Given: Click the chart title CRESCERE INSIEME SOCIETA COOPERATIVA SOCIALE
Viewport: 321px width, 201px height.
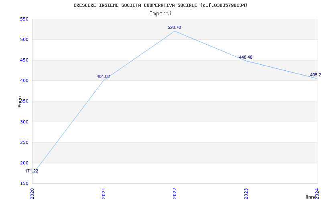Looking at the screenshot, I should [x=160, y=5].
